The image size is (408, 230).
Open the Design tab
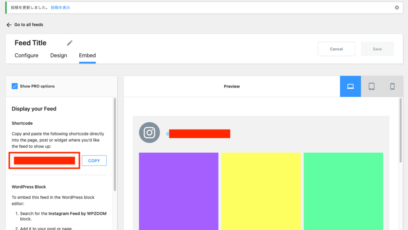(x=59, y=55)
